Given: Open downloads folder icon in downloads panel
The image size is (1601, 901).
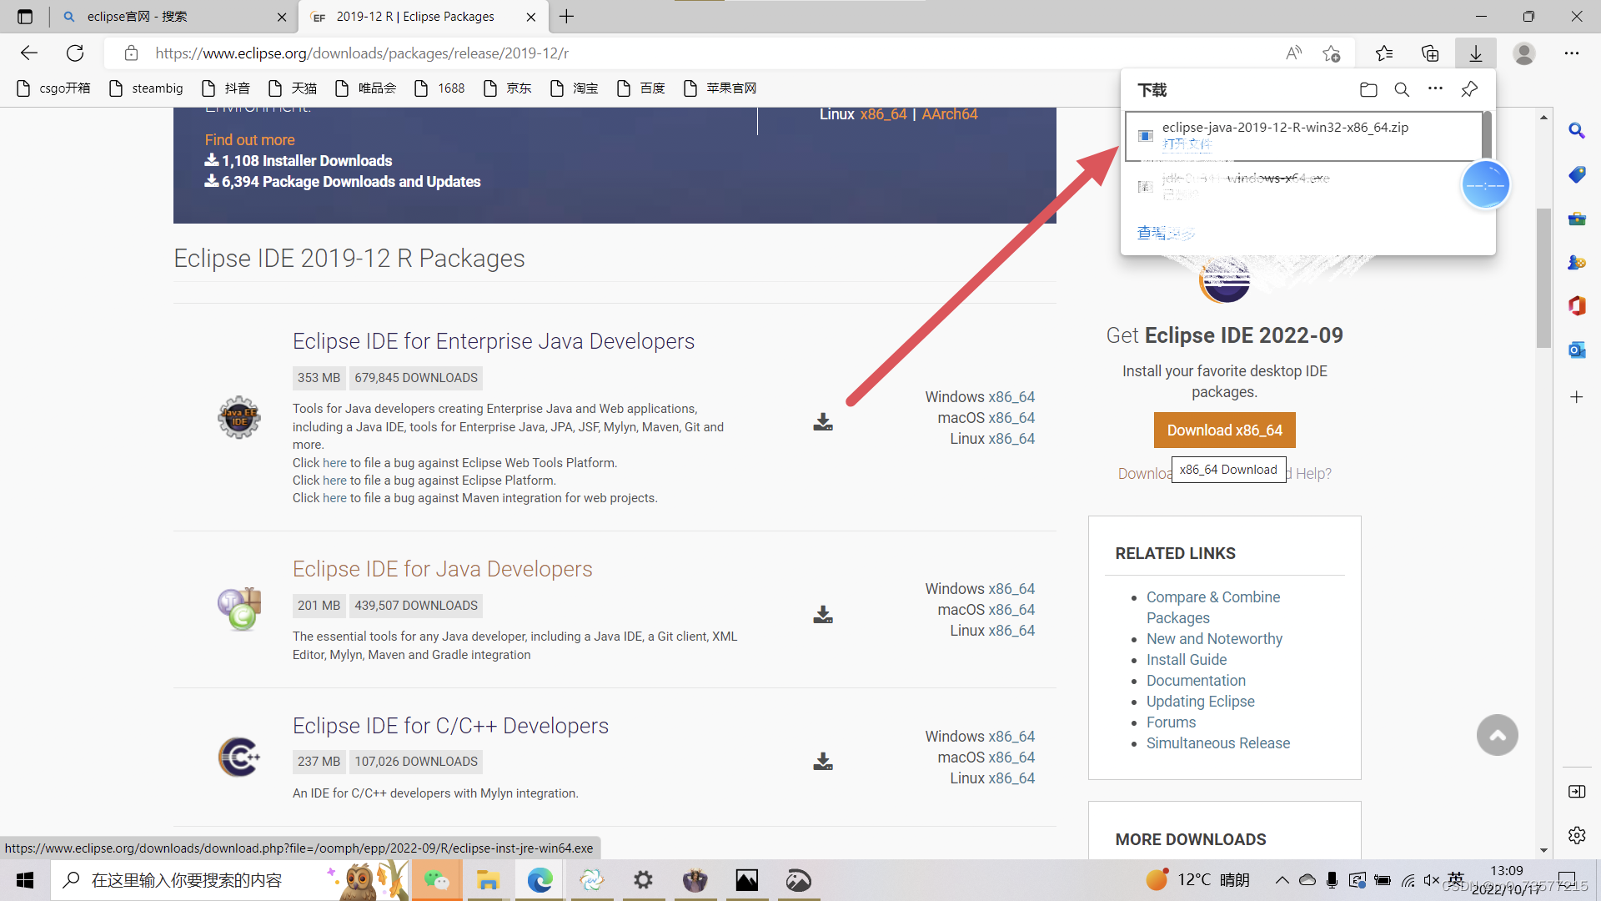Looking at the screenshot, I should click(x=1368, y=89).
